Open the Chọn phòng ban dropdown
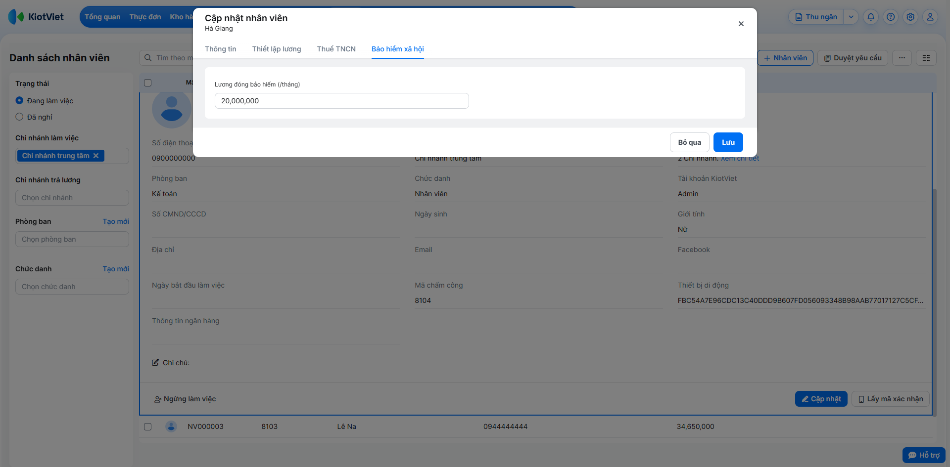Screen dimensions: 950x467 point(72,239)
